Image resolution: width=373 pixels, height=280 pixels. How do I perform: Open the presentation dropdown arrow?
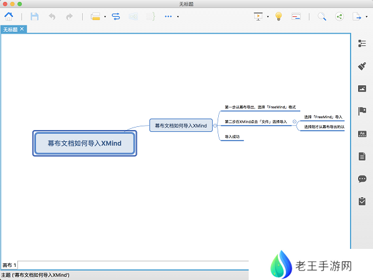click(x=268, y=17)
